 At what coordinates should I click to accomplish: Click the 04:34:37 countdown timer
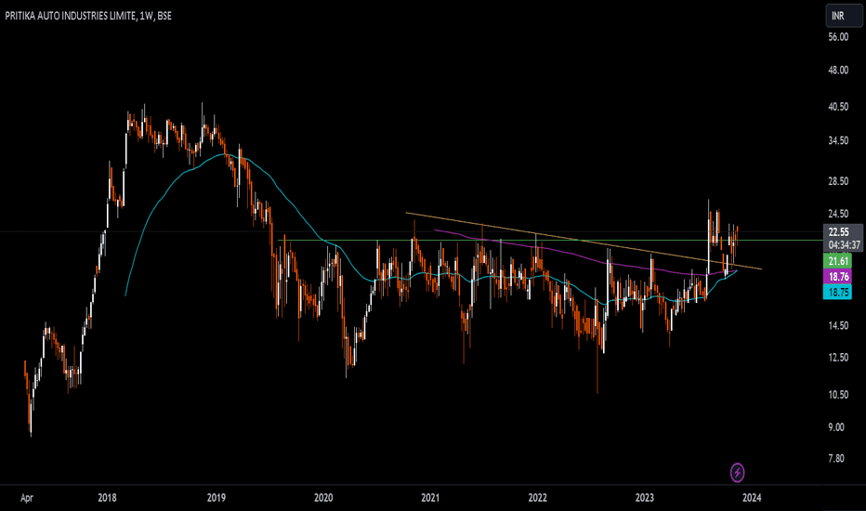click(x=843, y=245)
